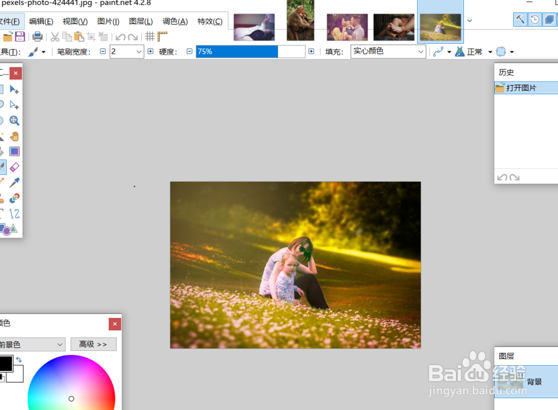This screenshot has height=410, width=558.
Task: Open the 视图(V) menu
Action: 75,21
